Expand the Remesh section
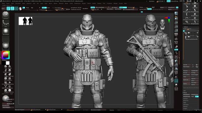The image size is (202, 113). tap(185, 107)
